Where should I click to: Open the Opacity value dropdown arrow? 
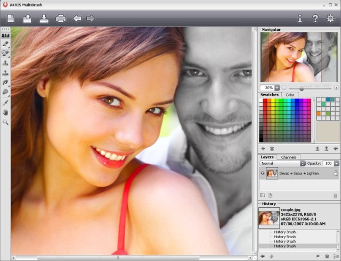(x=336, y=163)
